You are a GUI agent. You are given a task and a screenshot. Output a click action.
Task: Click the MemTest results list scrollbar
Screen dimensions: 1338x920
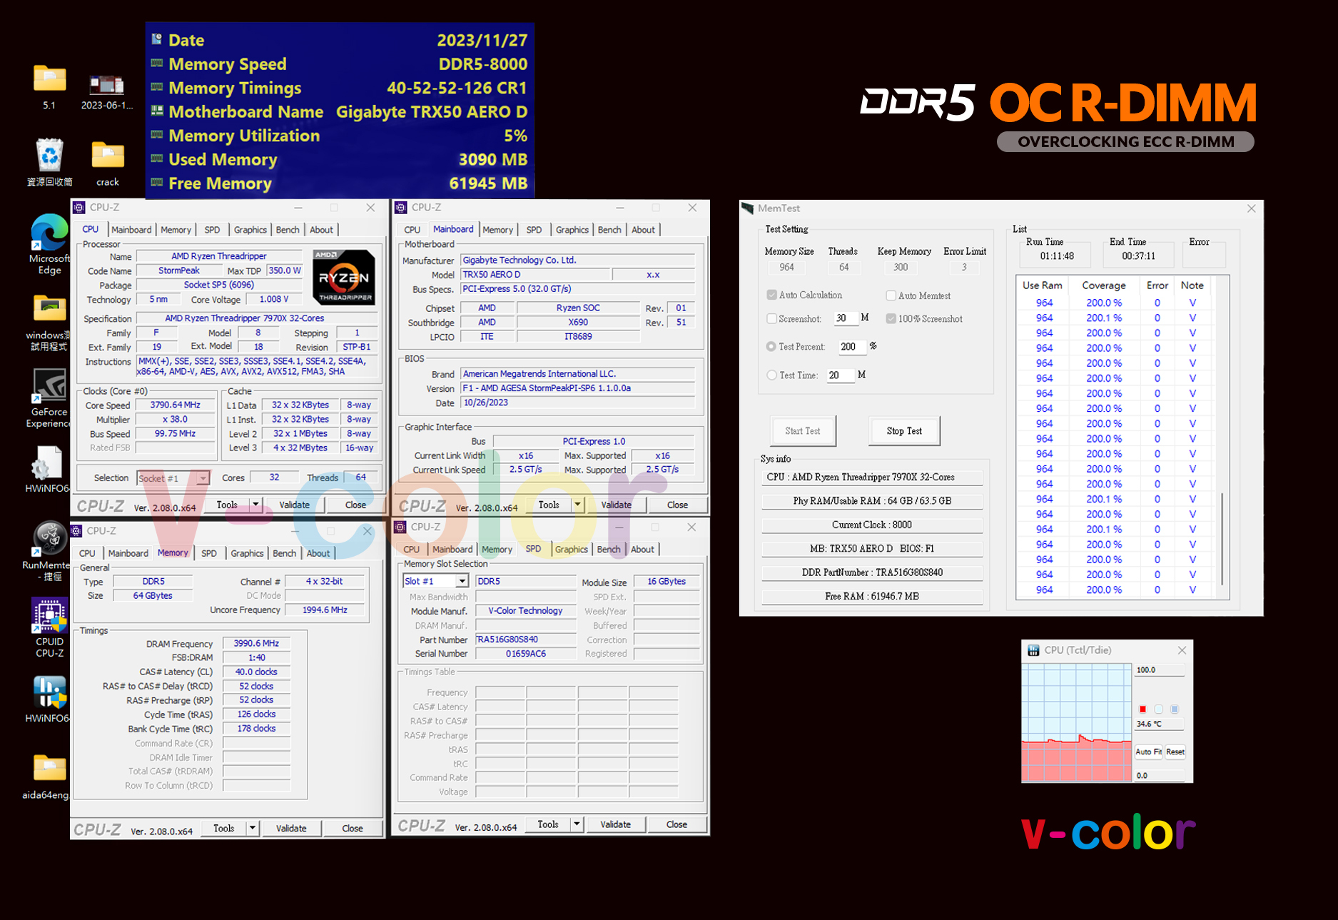(1222, 535)
